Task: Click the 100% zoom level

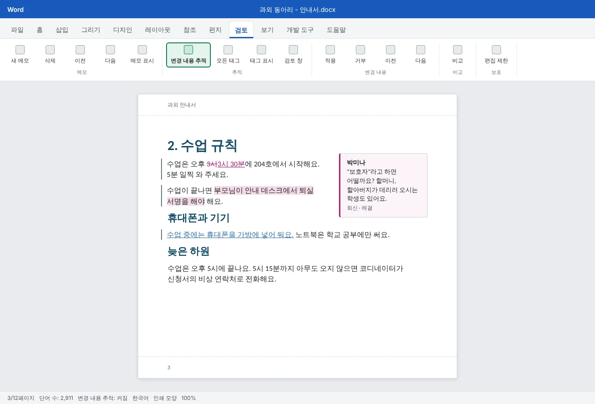Action: [x=188, y=398]
